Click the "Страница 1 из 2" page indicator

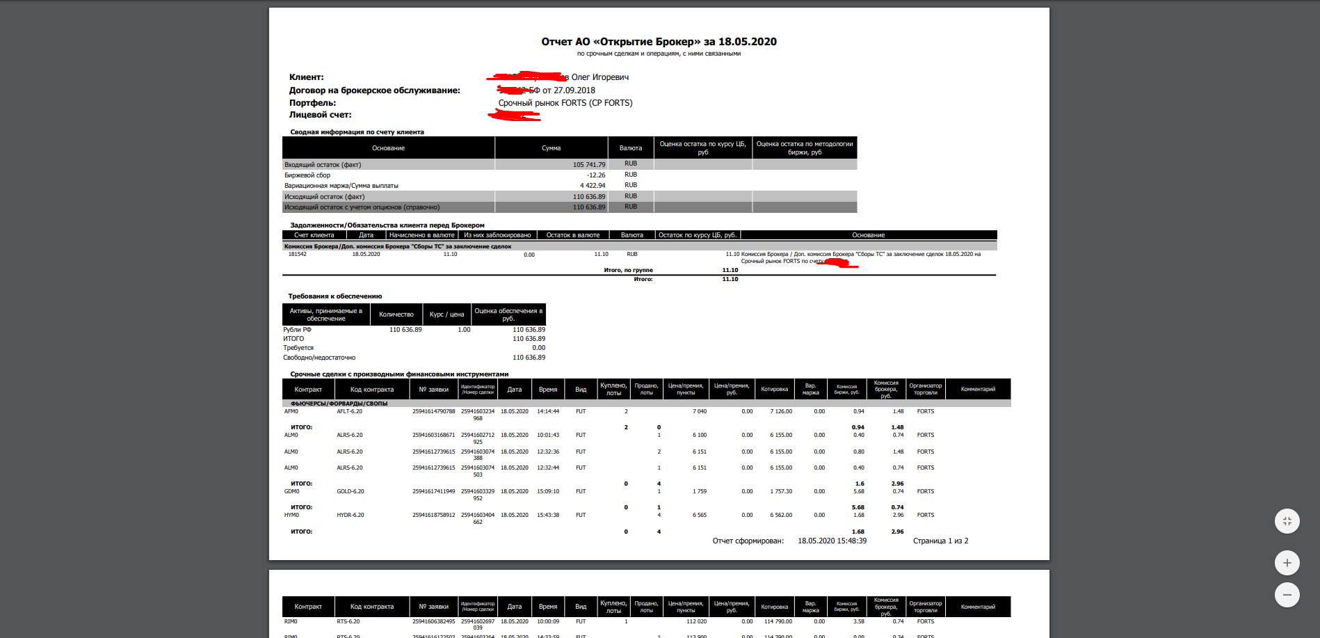coord(940,541)
